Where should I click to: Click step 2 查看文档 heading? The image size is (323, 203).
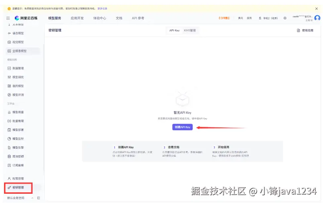[x=174, y=147]
